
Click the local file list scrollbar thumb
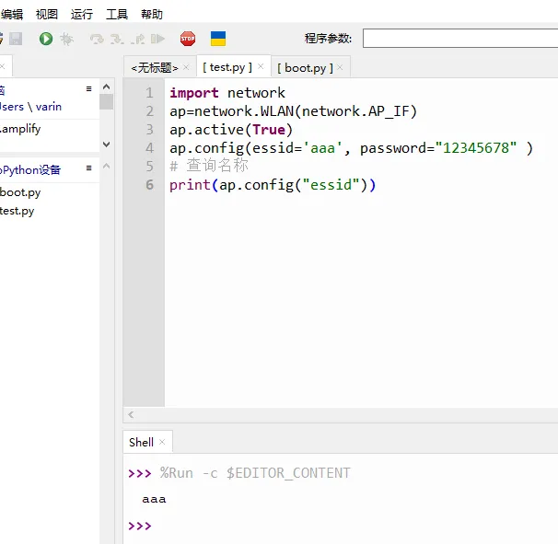[x=107, y=102]
